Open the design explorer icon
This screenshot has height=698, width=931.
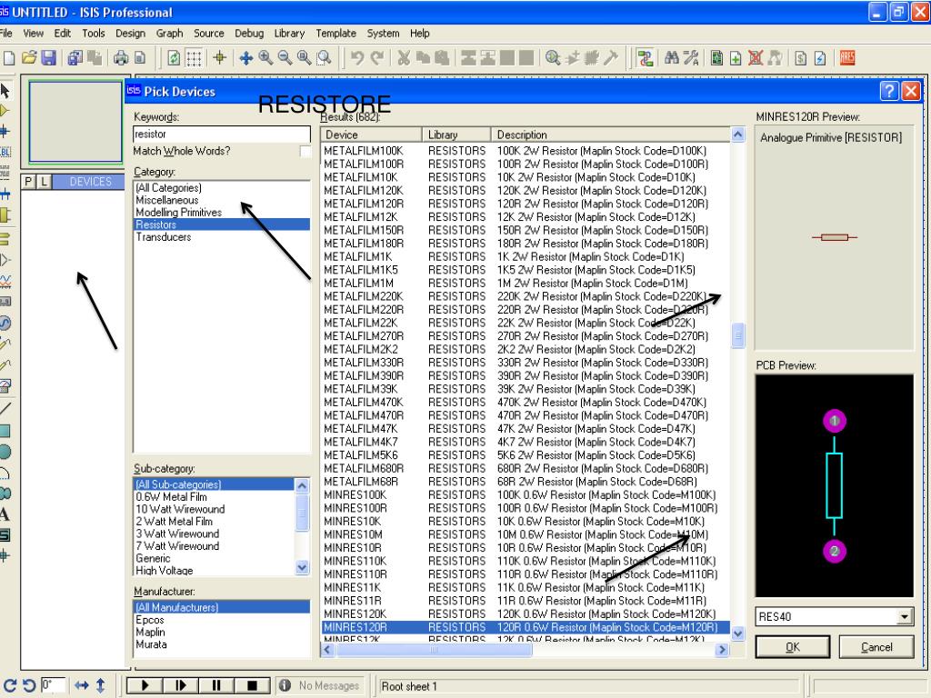[x=716, y=57]
